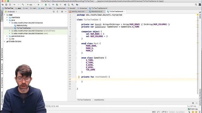Open the Project tool window tab
Viewport: 202px width, 113px height.
(2, 16)
